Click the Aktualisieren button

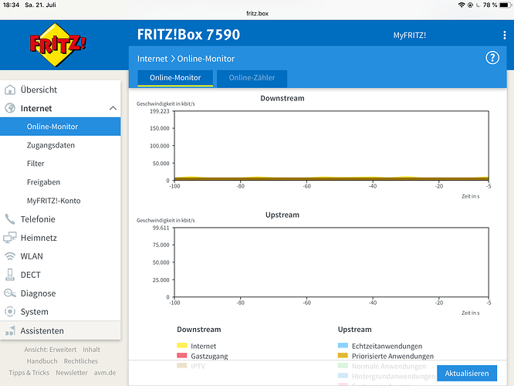(x=467, y=373)
